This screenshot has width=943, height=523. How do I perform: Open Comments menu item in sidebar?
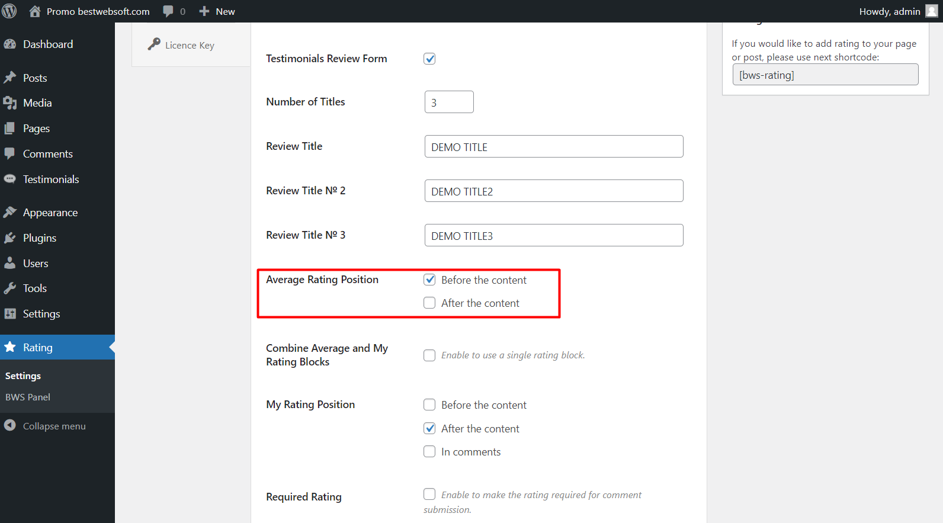point(57,154)
